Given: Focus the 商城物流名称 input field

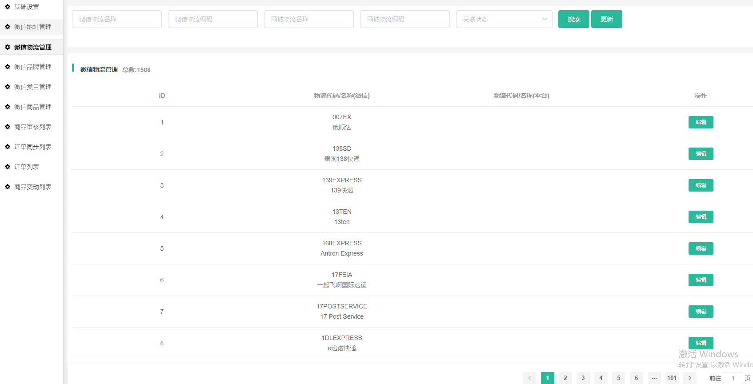Looking at the screenshot, I should pos(309,19).
